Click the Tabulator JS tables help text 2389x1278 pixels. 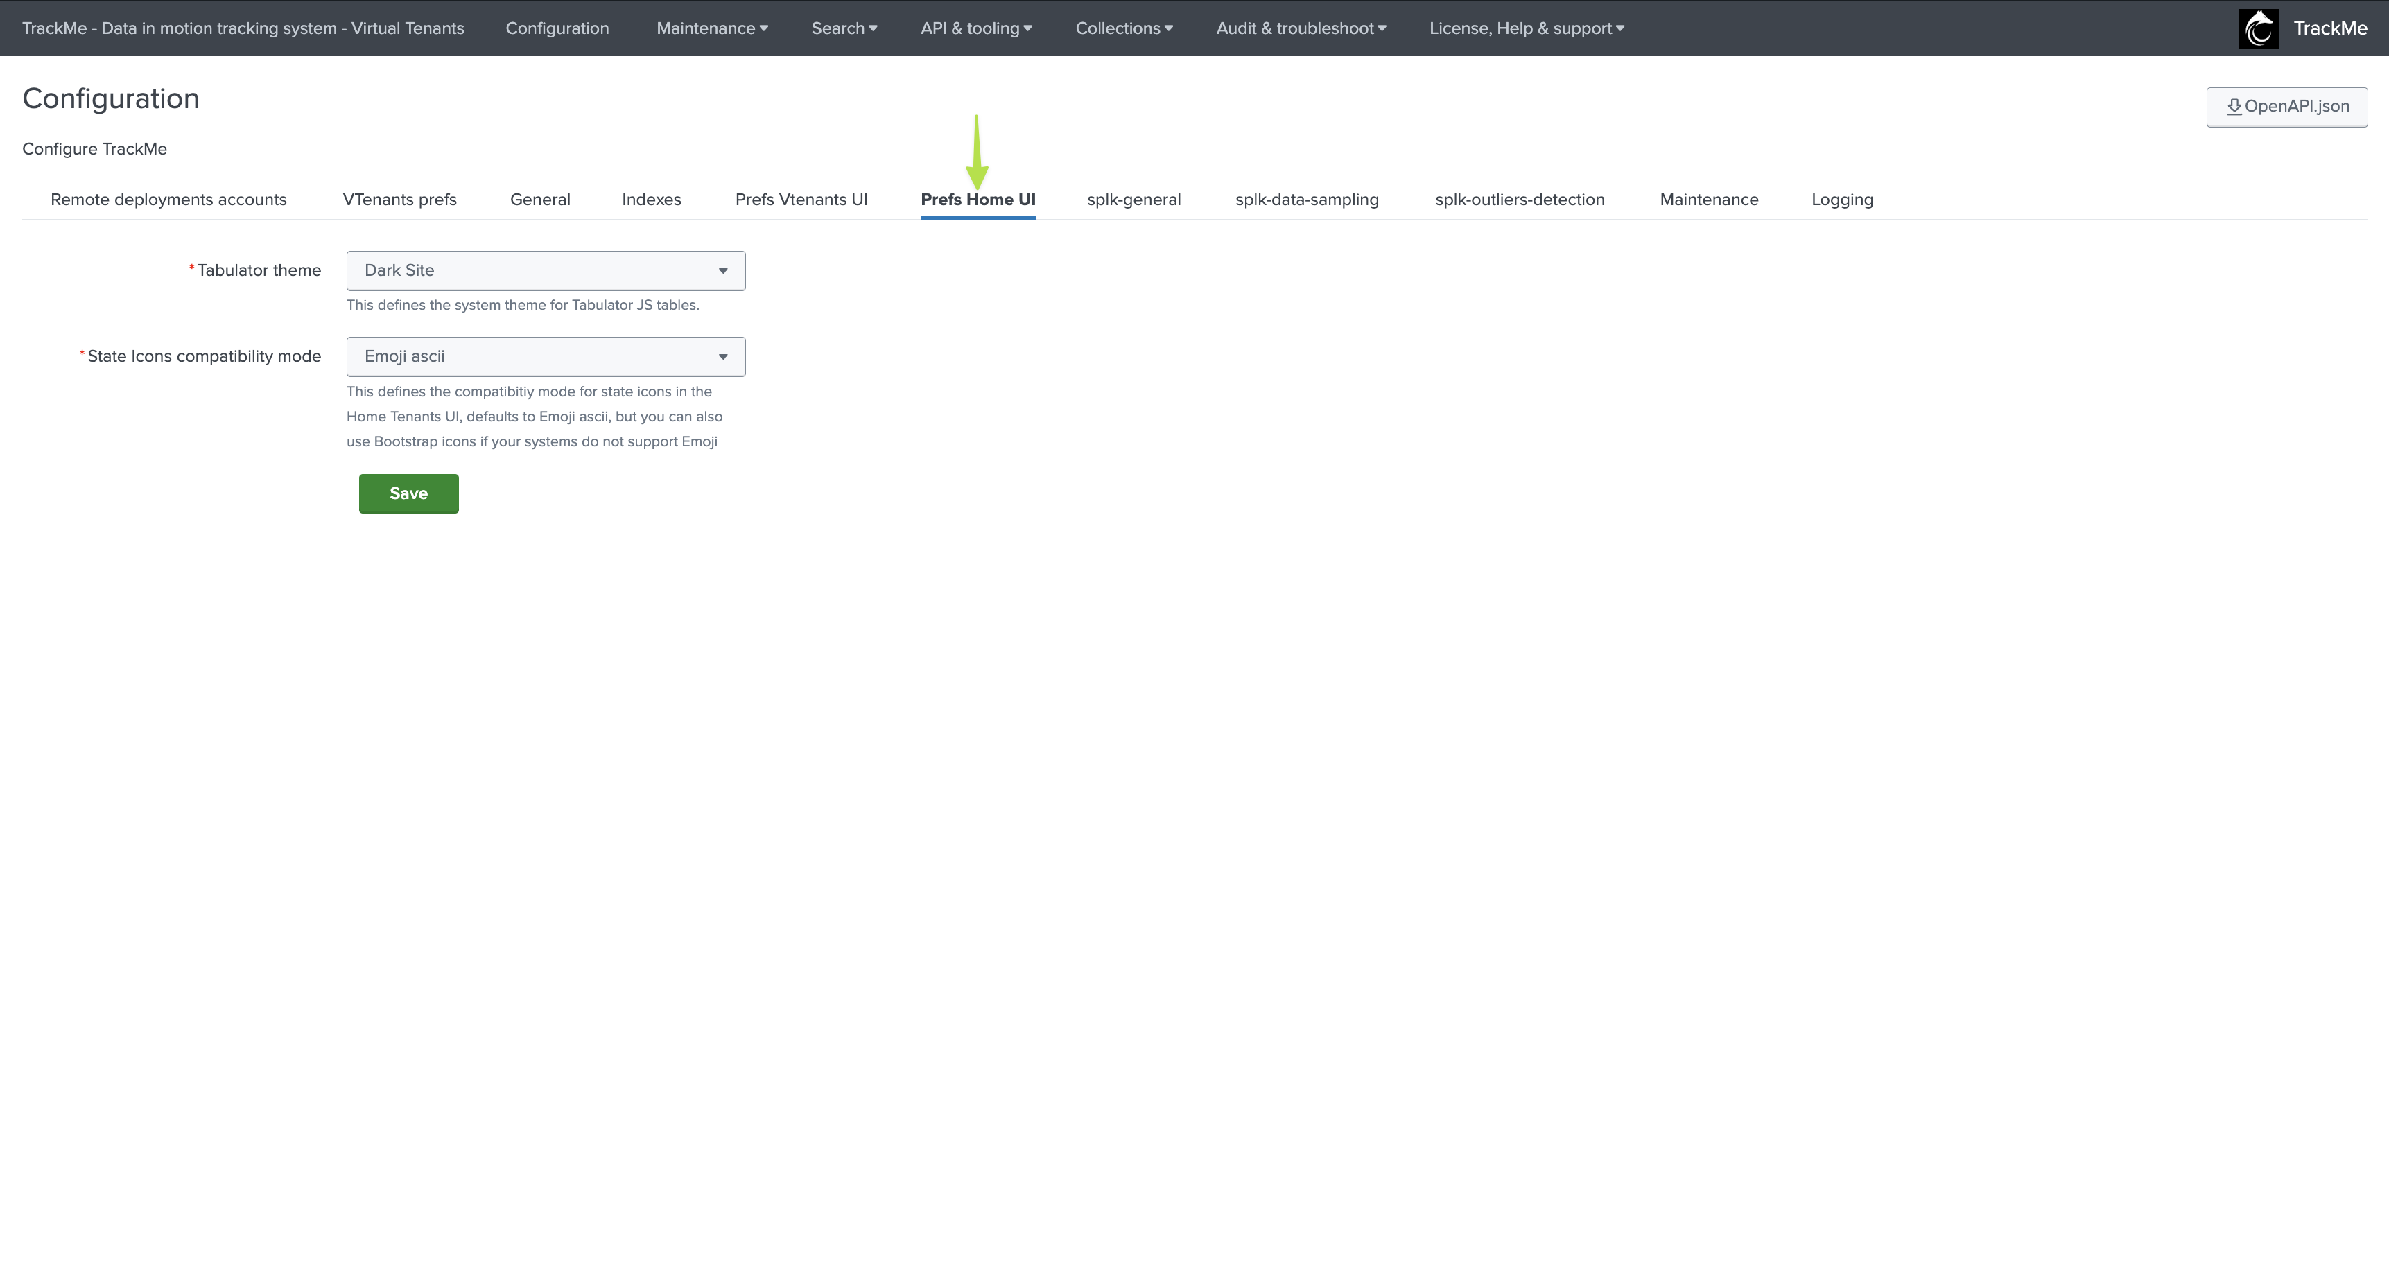click(523, 305)
